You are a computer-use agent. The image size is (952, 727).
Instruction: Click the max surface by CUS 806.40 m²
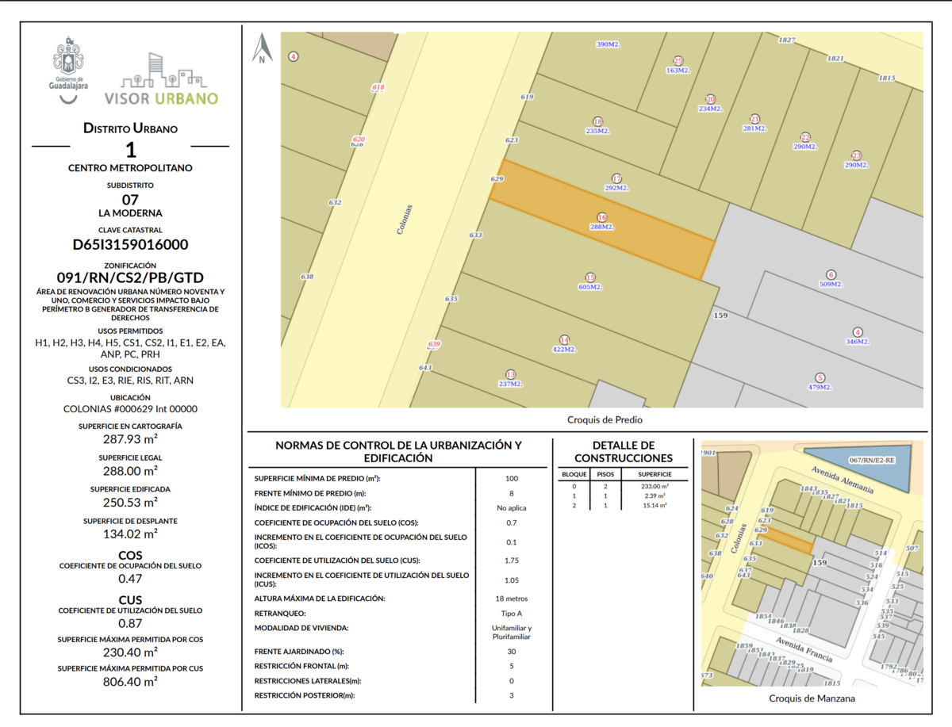point(130,680)
